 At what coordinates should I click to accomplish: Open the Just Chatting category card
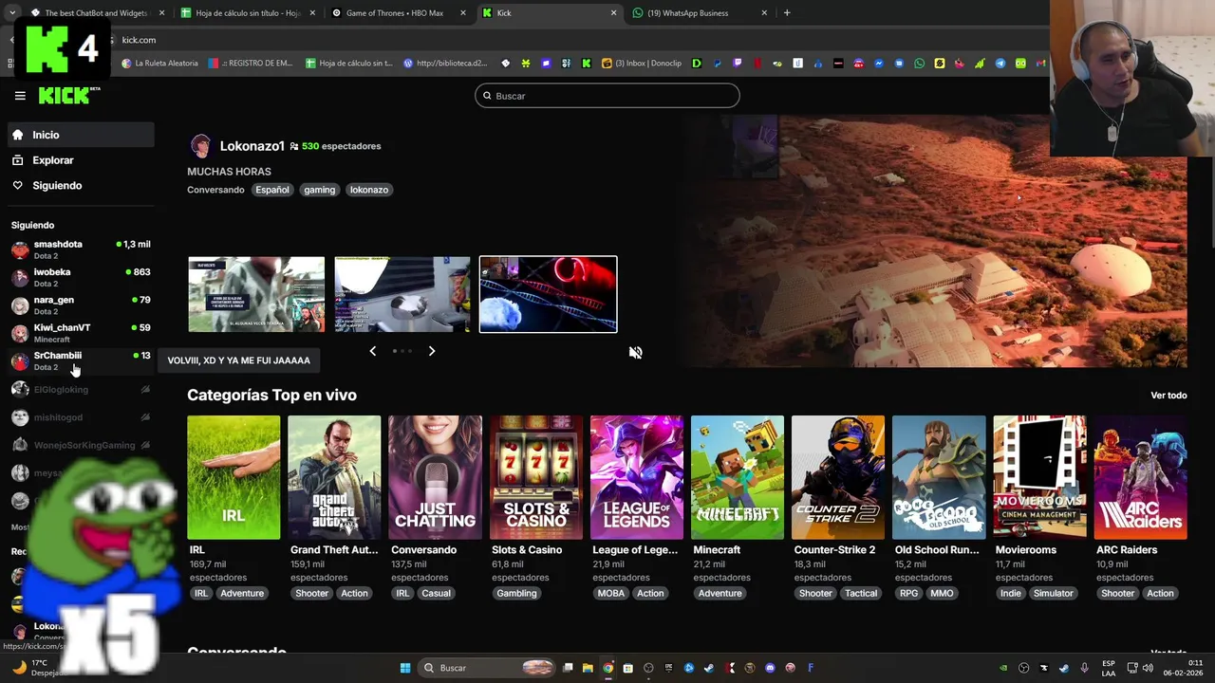[435, 477]
